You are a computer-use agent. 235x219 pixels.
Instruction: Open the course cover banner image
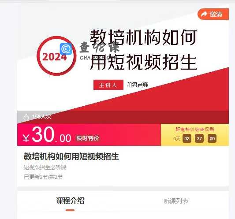click(123, 65)
